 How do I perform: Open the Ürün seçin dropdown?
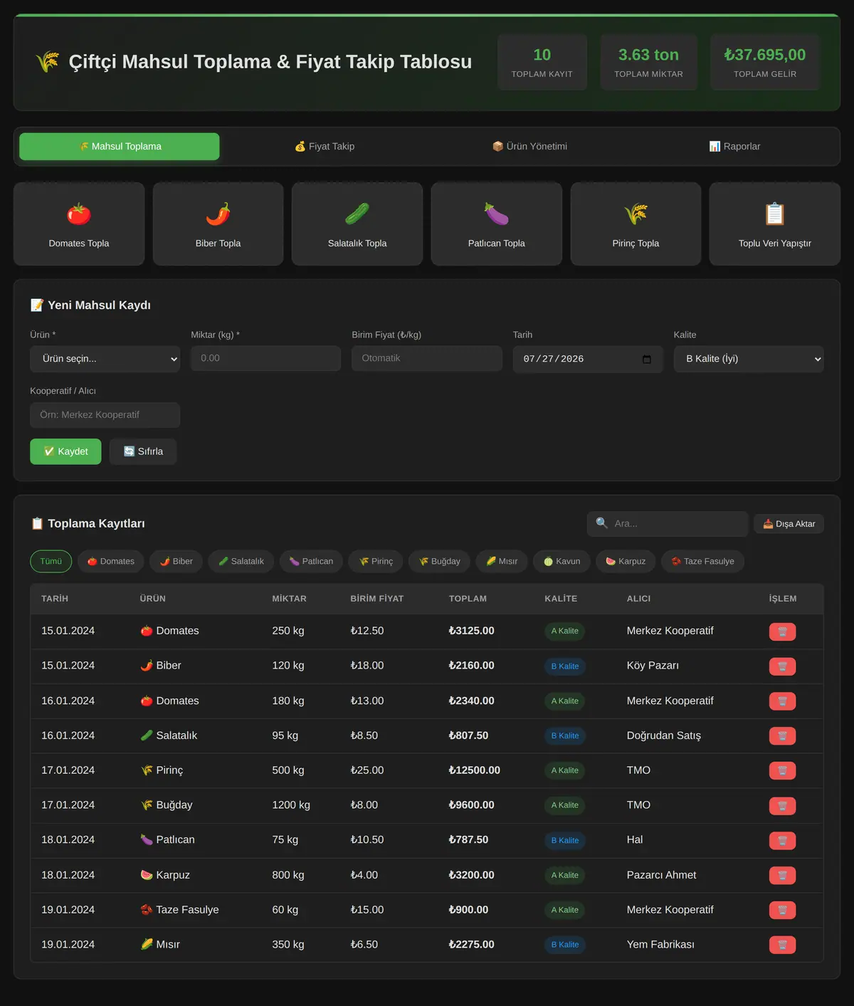[x=105, y=359]
